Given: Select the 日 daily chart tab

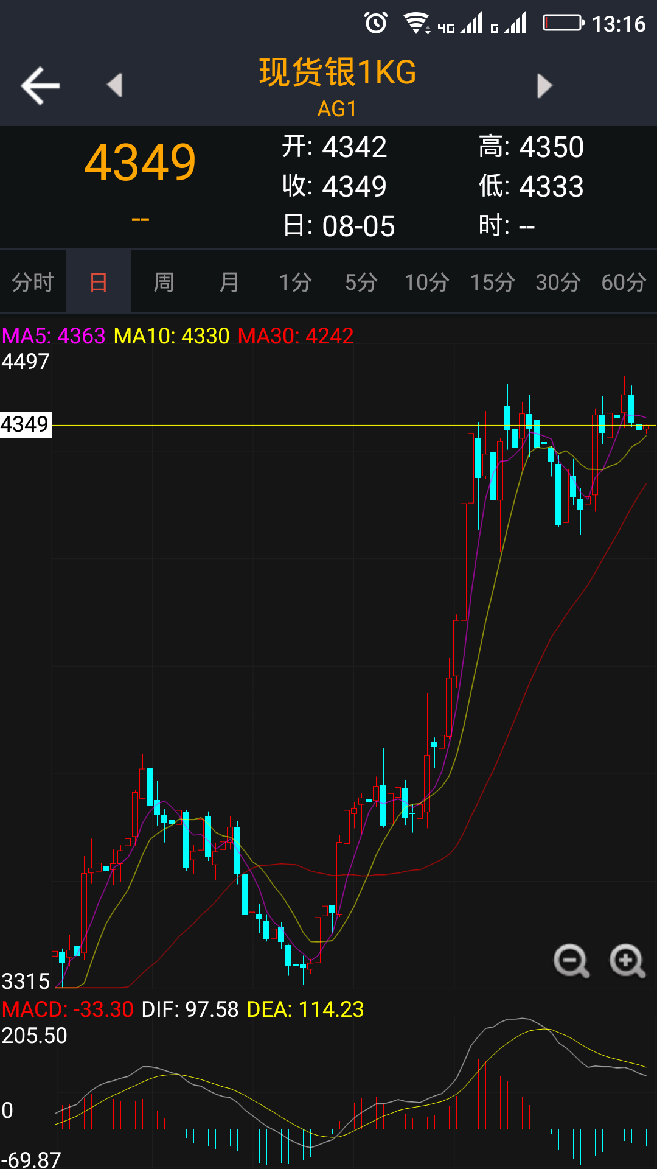Looking at the screenshot, I should pos(99,282).
